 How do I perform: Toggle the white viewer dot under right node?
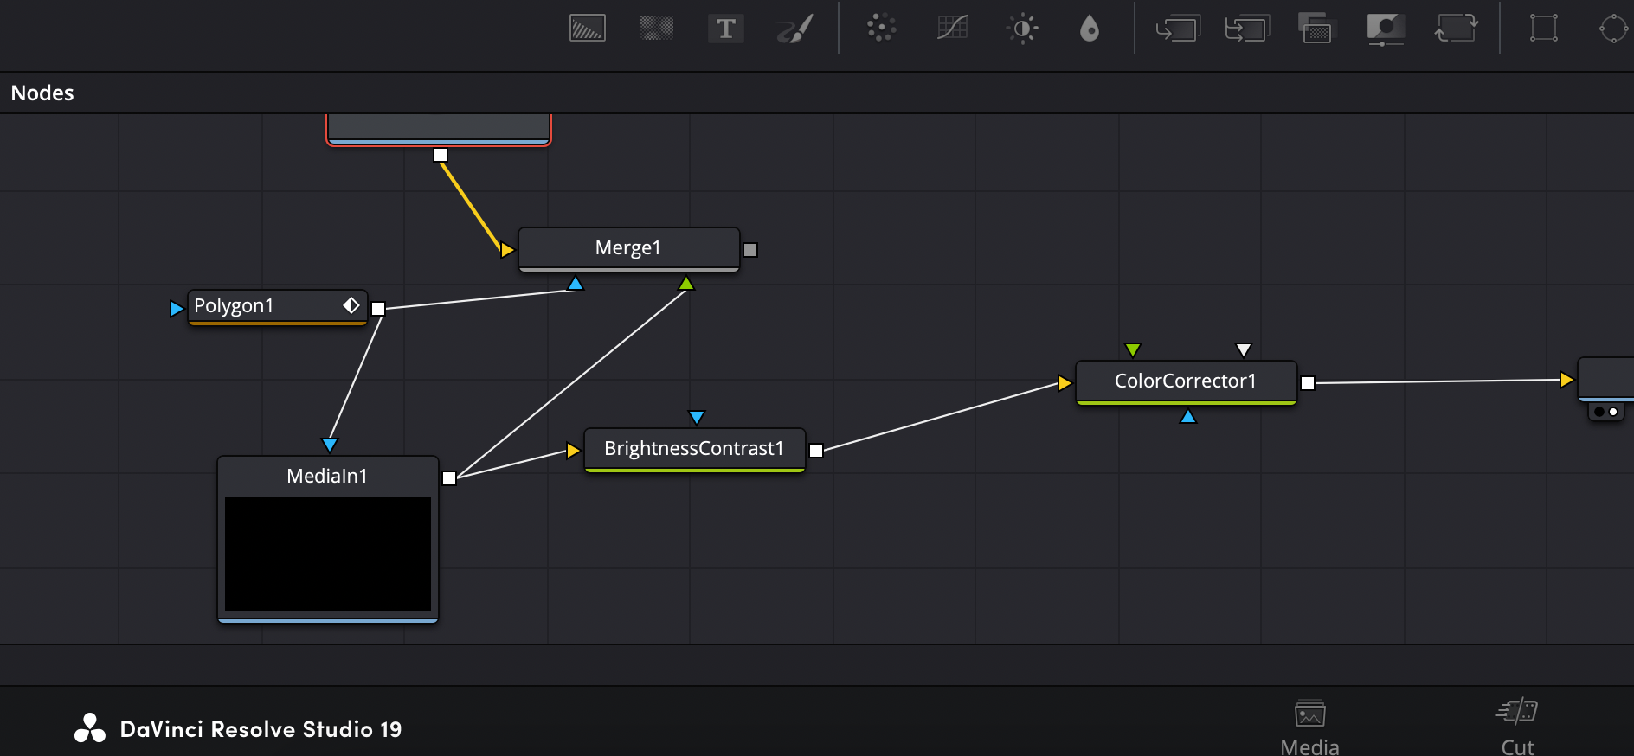click(1613, 412)
